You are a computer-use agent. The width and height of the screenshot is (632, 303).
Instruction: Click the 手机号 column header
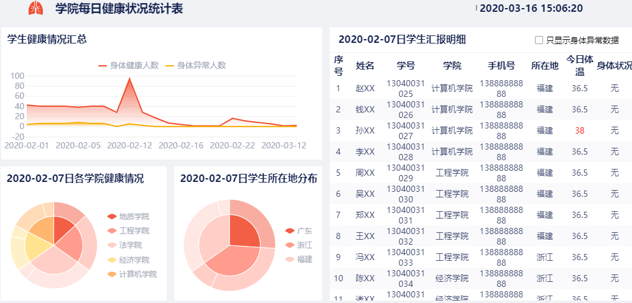(x=501, y=66)
